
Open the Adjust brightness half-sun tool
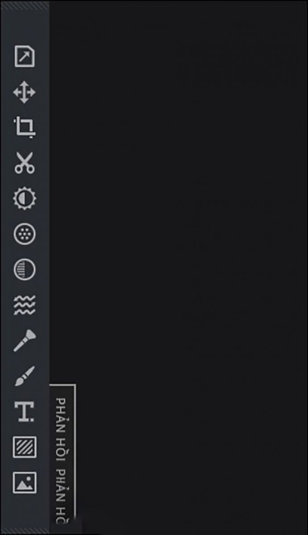(x=25, y=198)
